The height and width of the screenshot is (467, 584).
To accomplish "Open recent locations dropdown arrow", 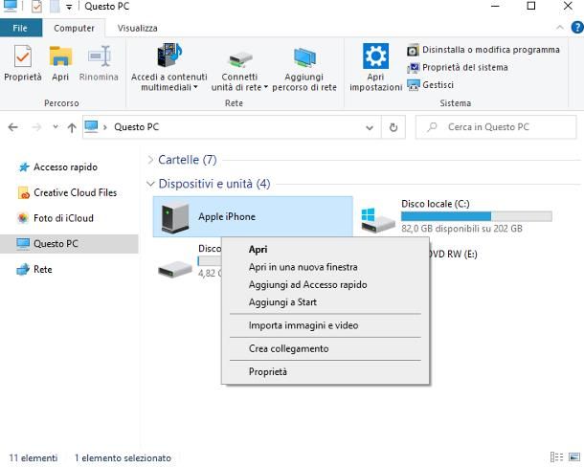I will pyautogui.click(x=56, y=127).
